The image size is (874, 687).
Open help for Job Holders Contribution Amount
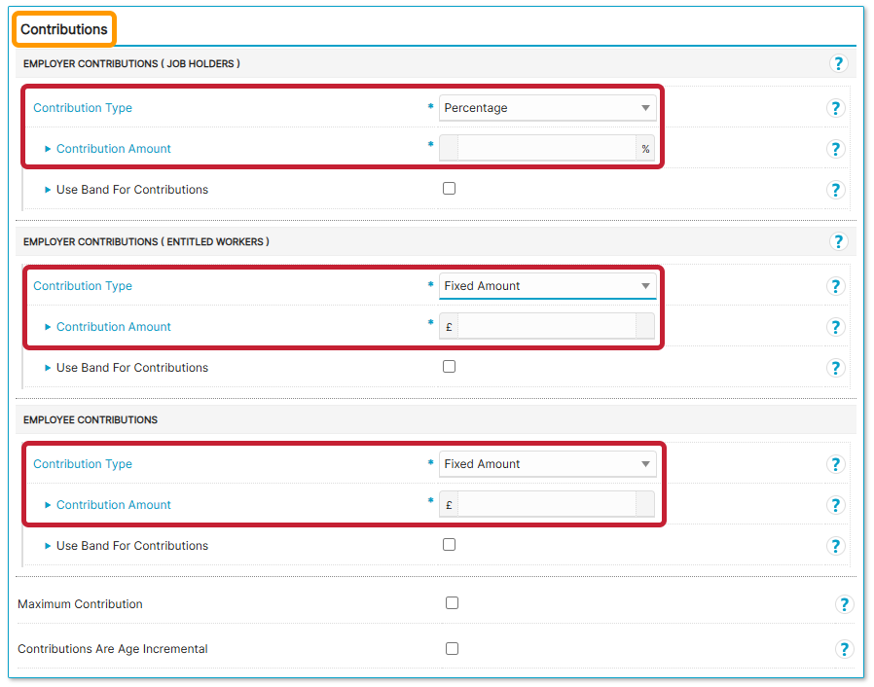(835, 149)
